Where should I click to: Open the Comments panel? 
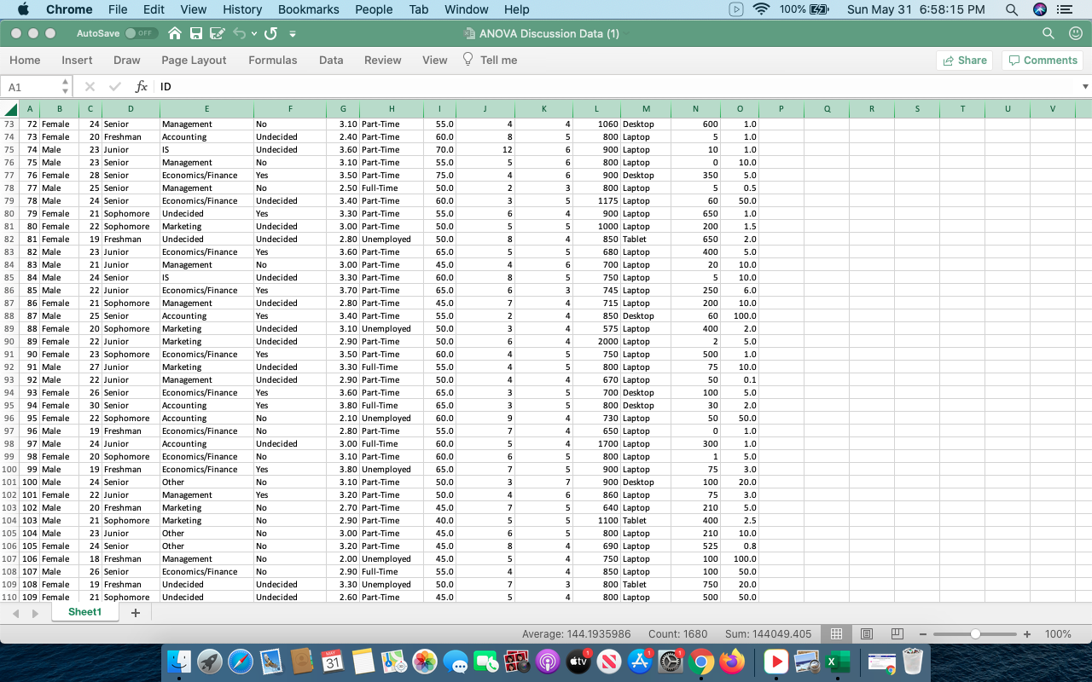pos(1042,60)
